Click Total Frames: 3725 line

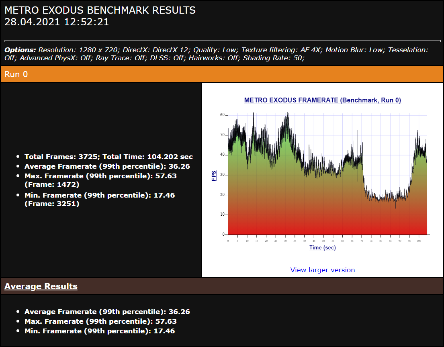click(x=108, y=157)
